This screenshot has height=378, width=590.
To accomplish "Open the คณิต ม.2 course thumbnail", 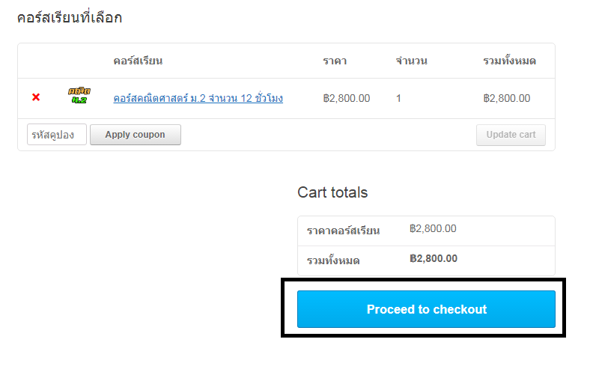I will point(79,96).
